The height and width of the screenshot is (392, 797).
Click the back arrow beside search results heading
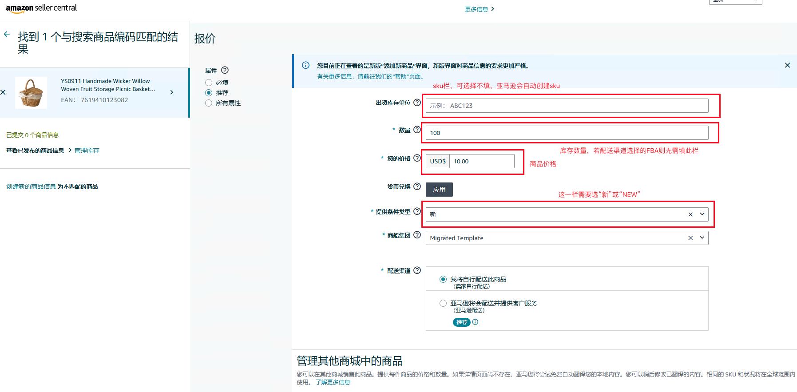(x=7, y=34)
